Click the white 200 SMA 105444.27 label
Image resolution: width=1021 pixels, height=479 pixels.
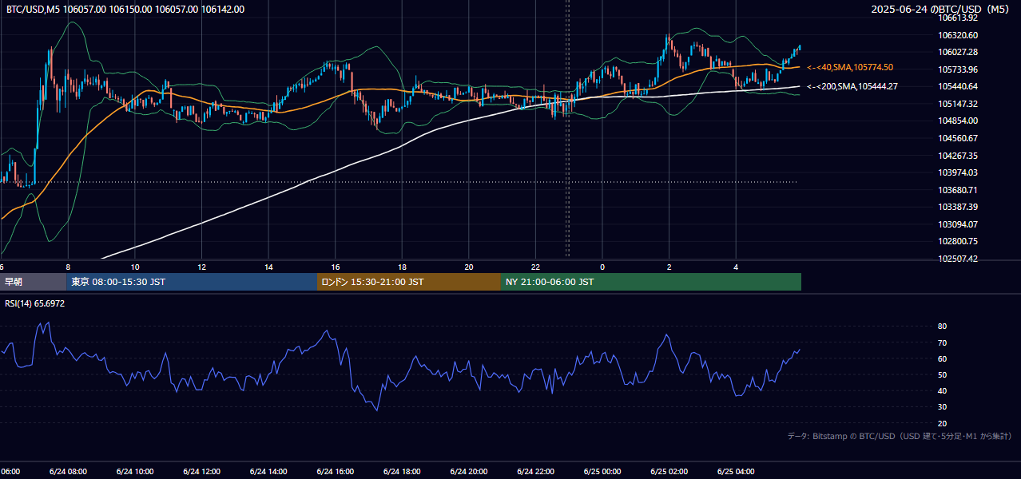[x=852, y=86]
